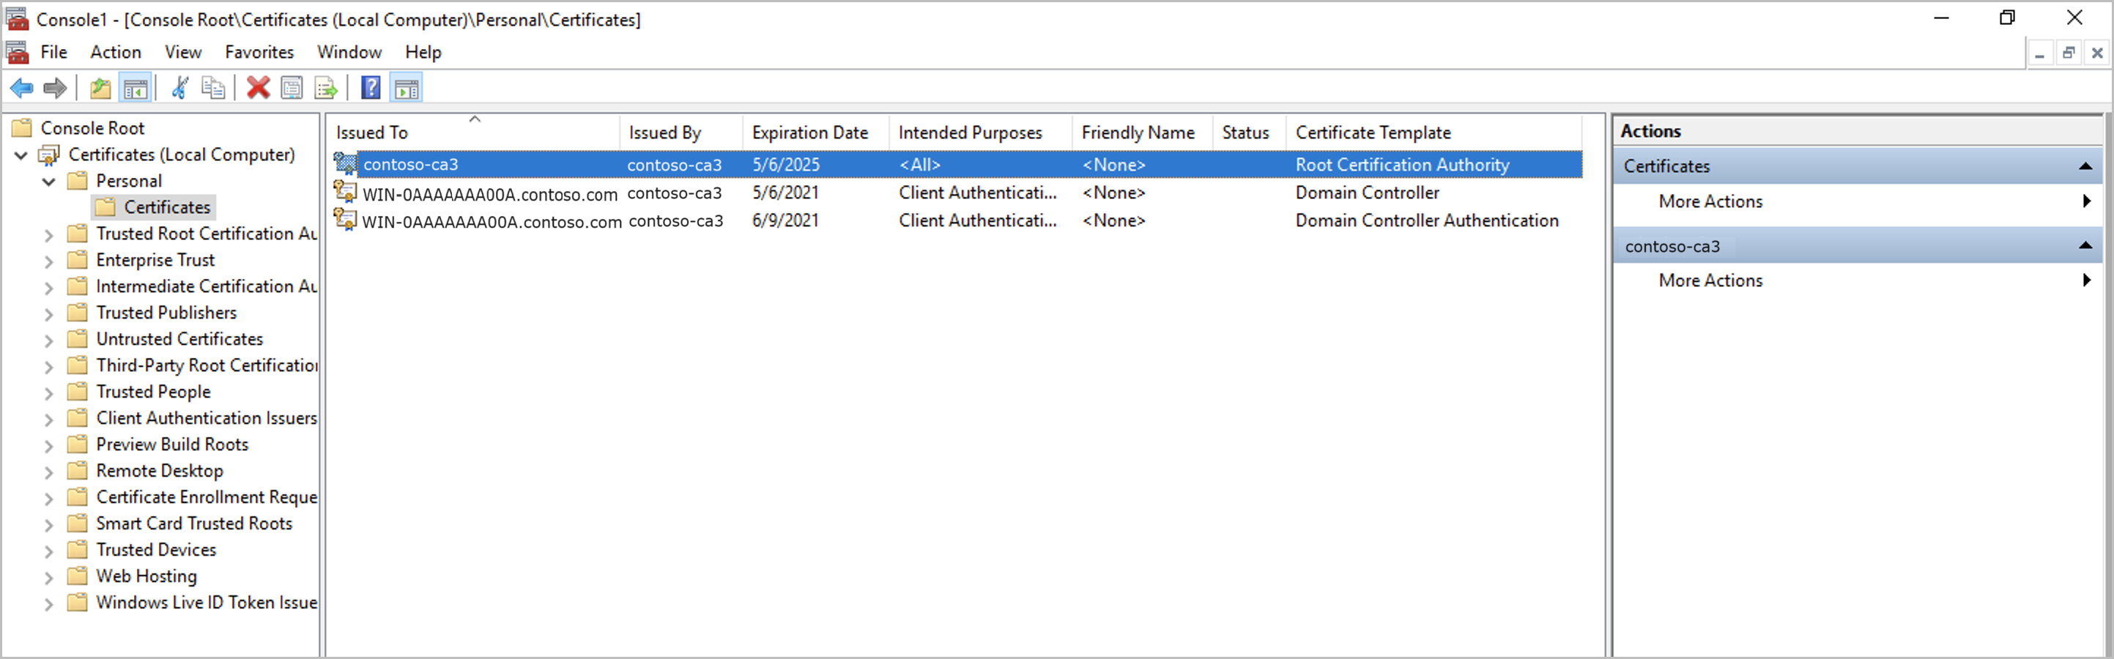Image resolution: width=2114 pixels, height=659 pixels.
Task: Expand the Enterprise Trust tree node
Action: click(x=48, y=259)
